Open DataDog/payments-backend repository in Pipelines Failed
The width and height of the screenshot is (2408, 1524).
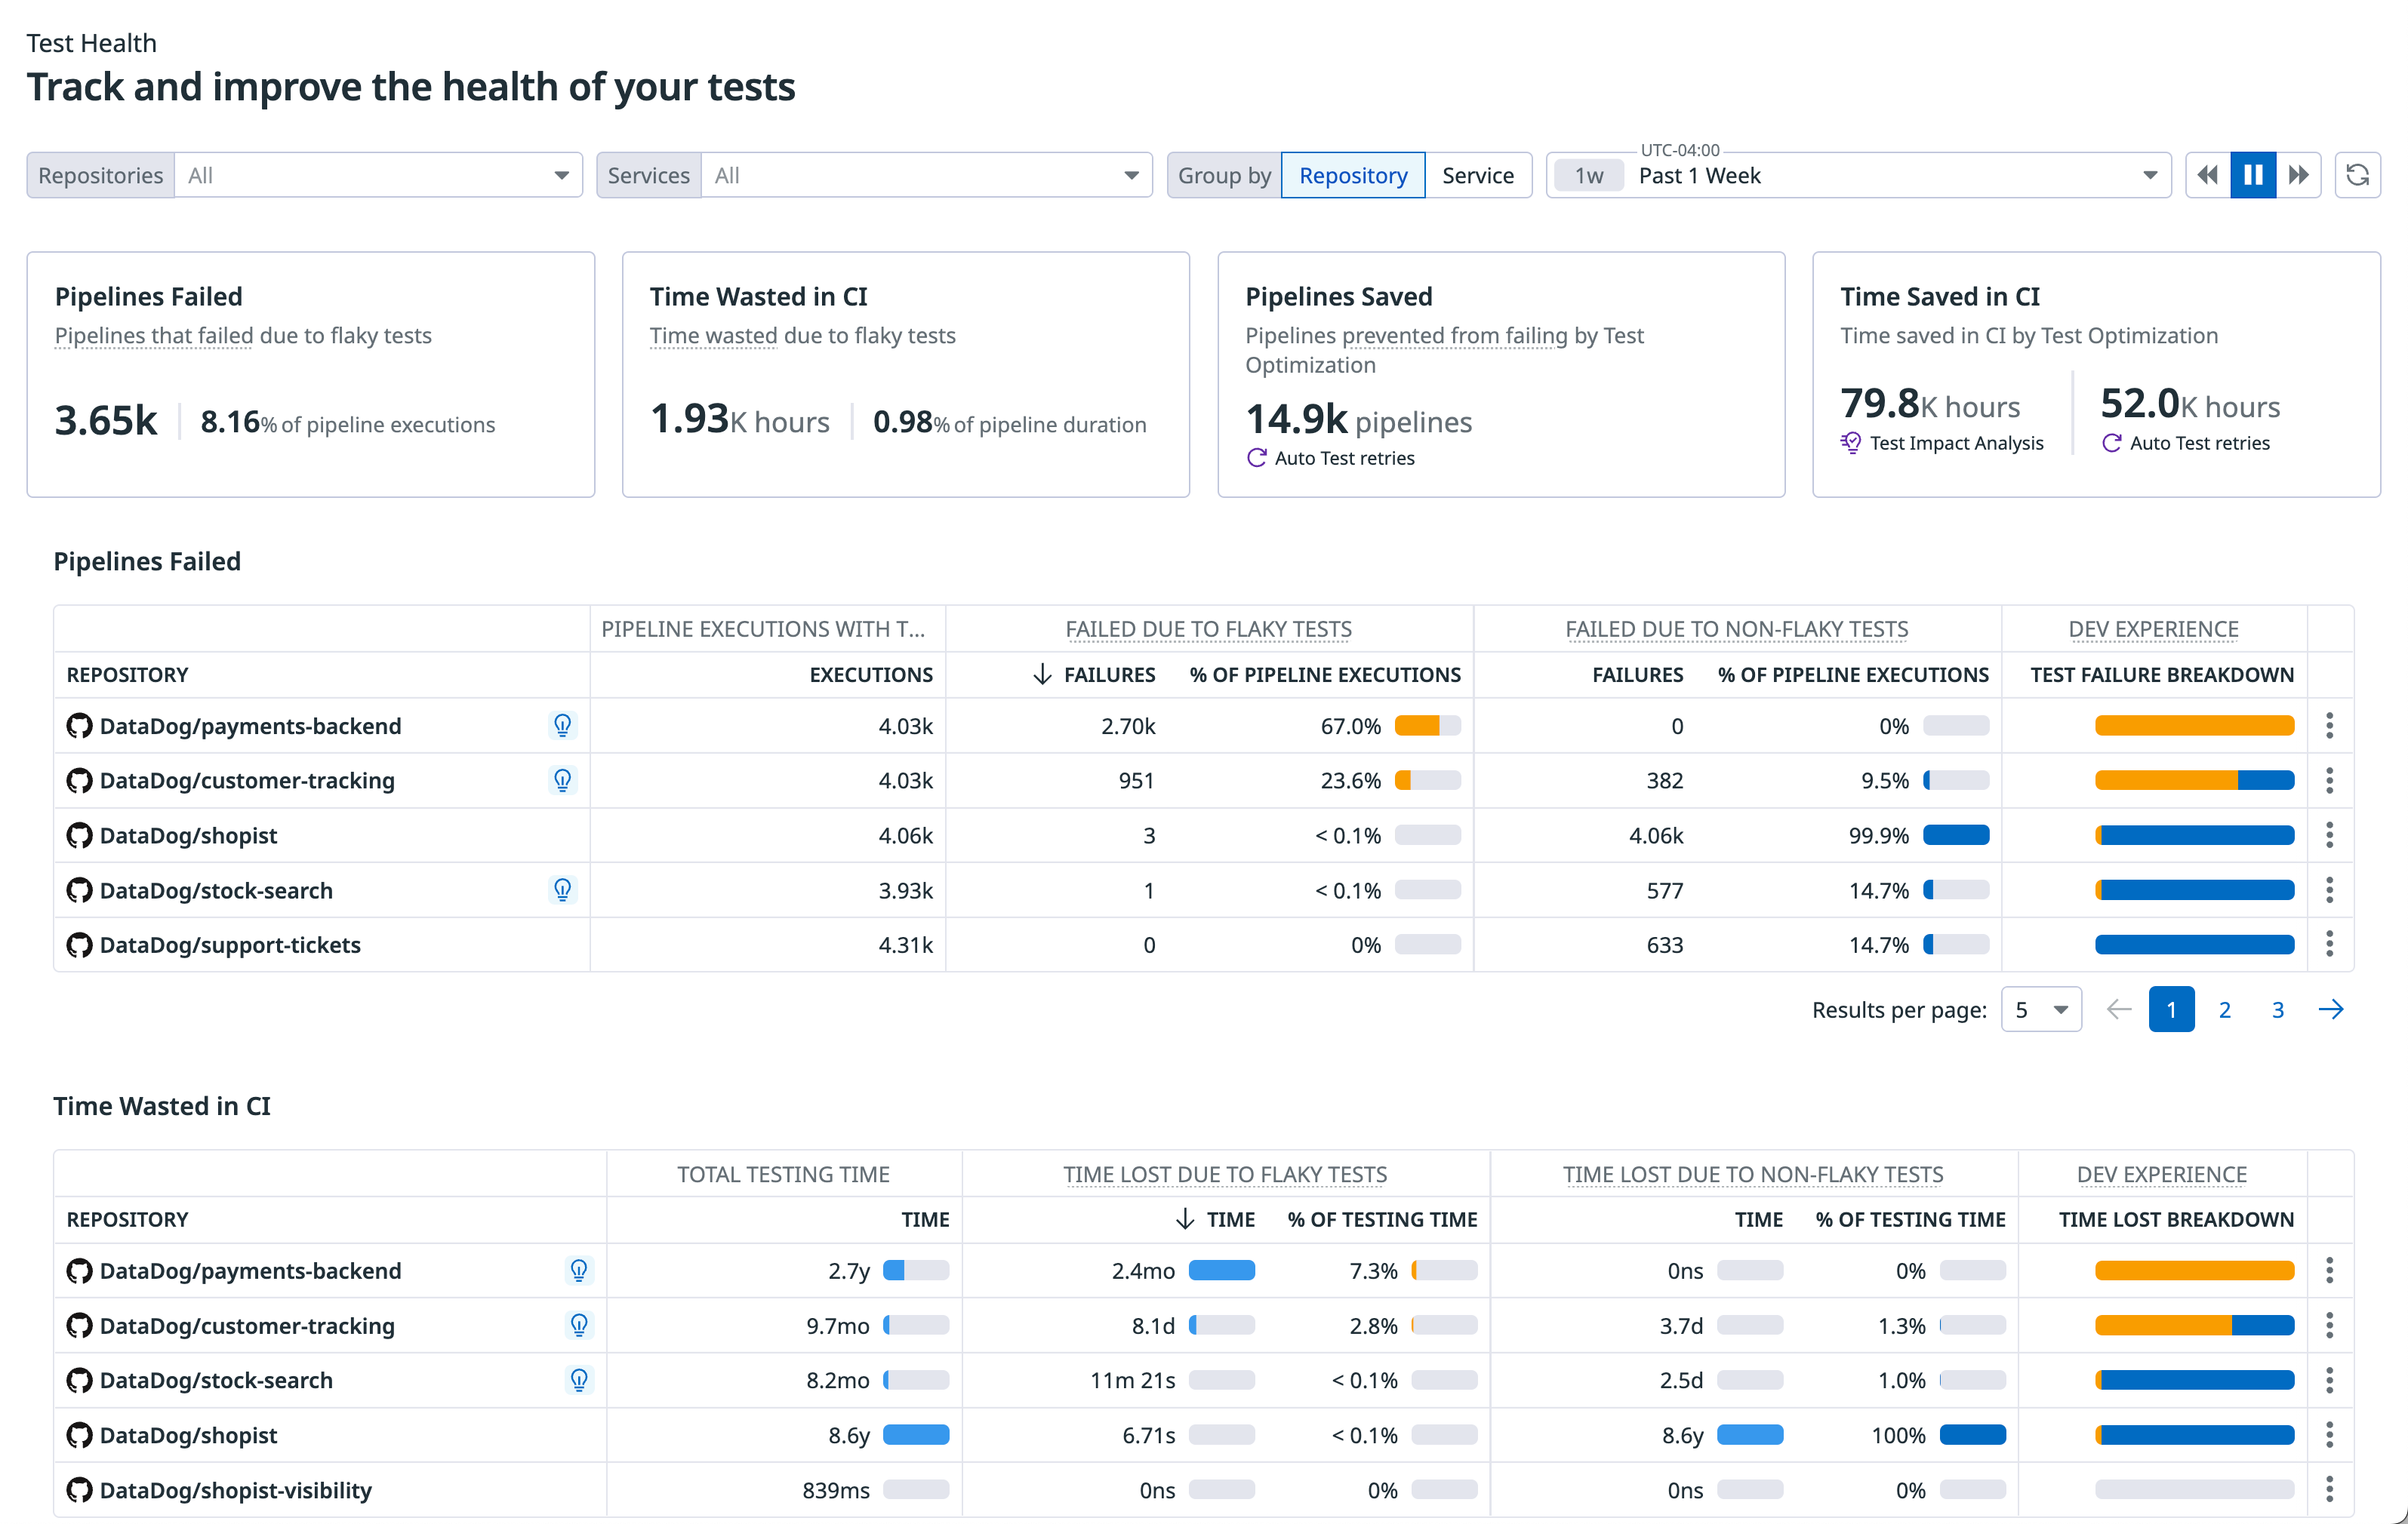[x=250, y=726]
